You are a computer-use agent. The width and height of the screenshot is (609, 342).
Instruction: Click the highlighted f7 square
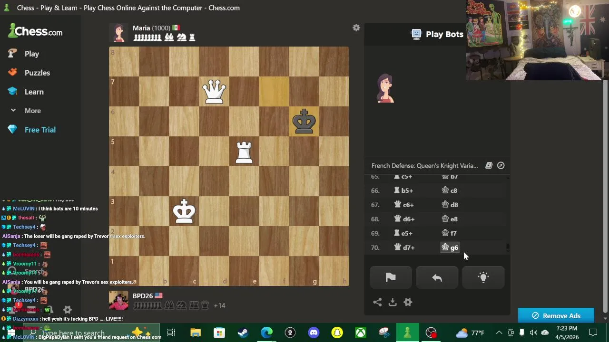[274, 91]
